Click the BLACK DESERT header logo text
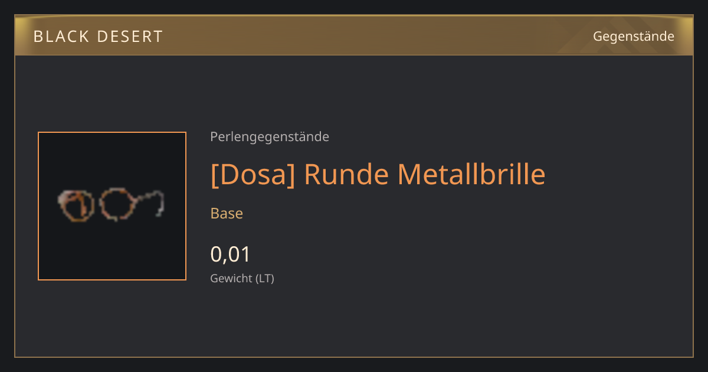Image resolution: width=708 pixels, height=372 pixels. (98, 37)
